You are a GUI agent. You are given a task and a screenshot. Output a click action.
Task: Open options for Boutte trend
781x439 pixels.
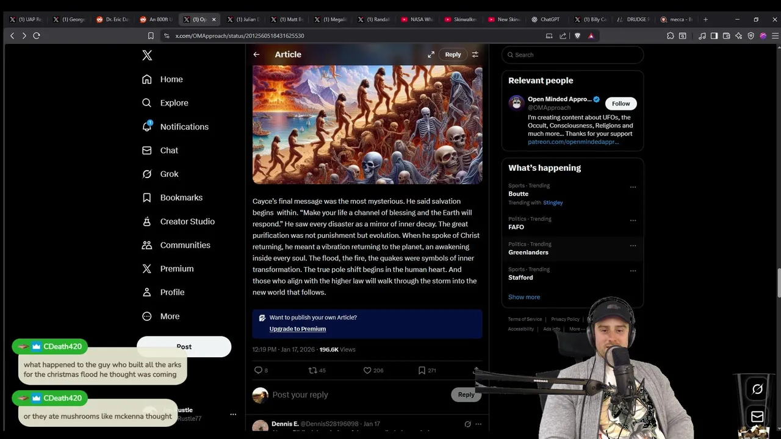coord(633,187)
